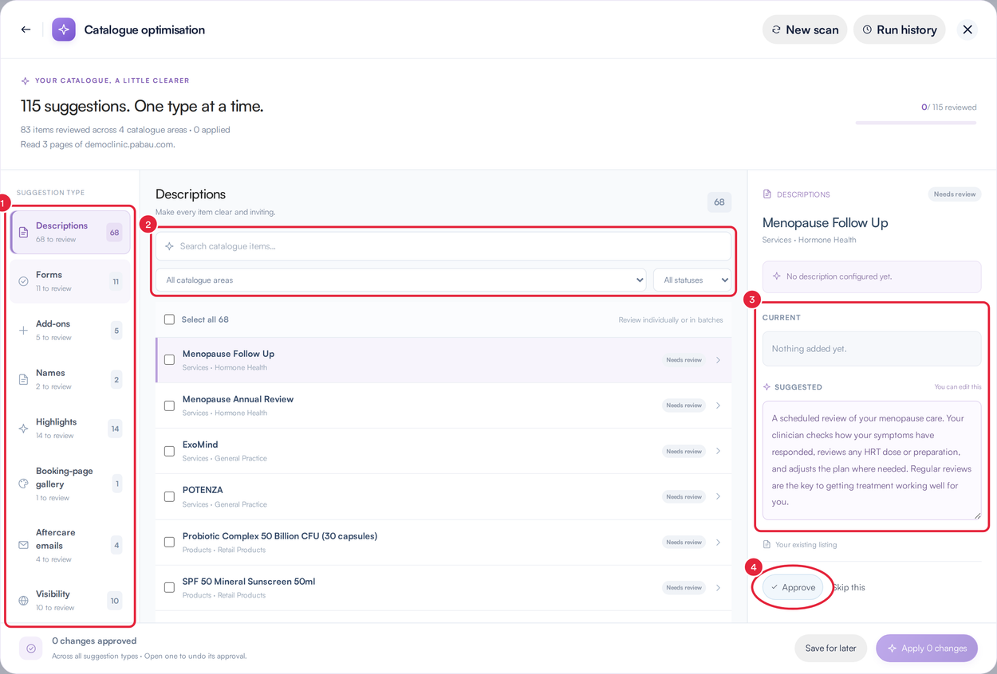Screen dimensions: 997x674
Task: Click the New scan button
Action: [805, 29]
